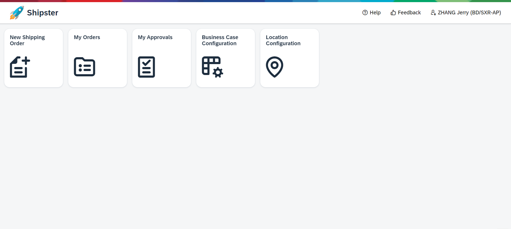Click the Shipster rocket logo

17,13
